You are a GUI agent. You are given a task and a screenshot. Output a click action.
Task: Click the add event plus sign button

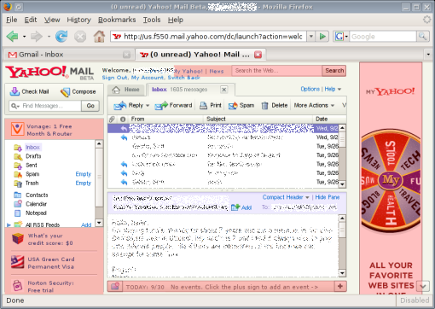[340, 286]
